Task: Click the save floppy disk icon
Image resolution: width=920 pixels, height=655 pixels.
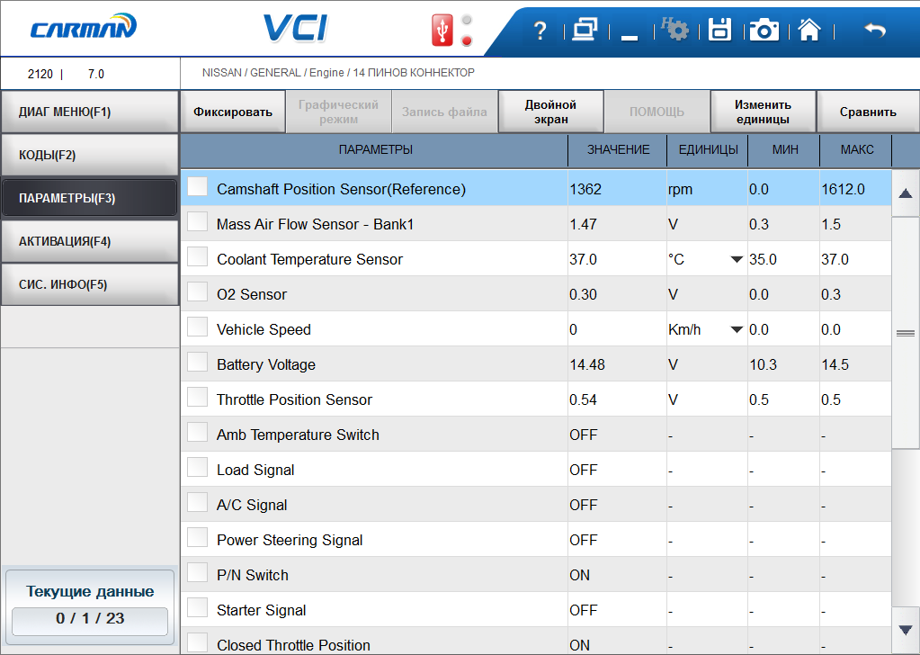Action: [719, 30]
